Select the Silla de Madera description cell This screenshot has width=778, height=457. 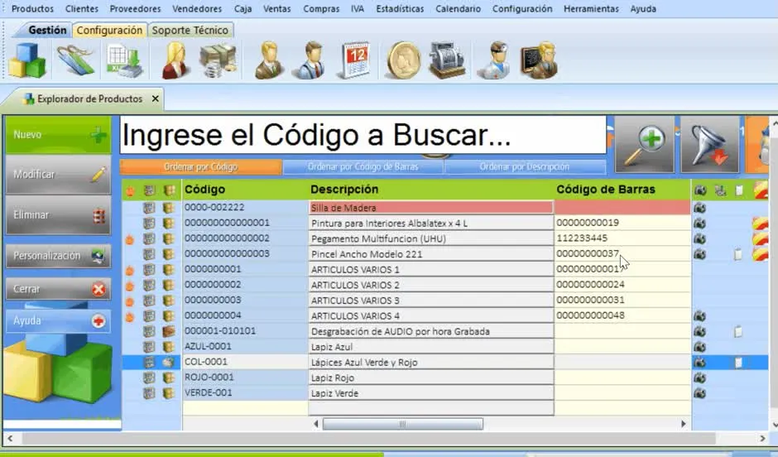tap(430, 208)
